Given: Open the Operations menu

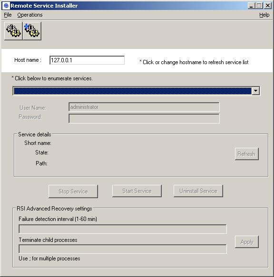Looking at the screenshot, I should click(x=30, y=15).
